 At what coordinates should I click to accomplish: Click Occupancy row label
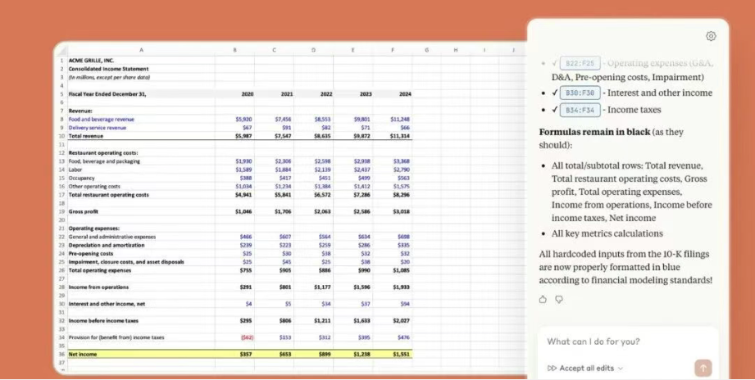coord(81,178)
